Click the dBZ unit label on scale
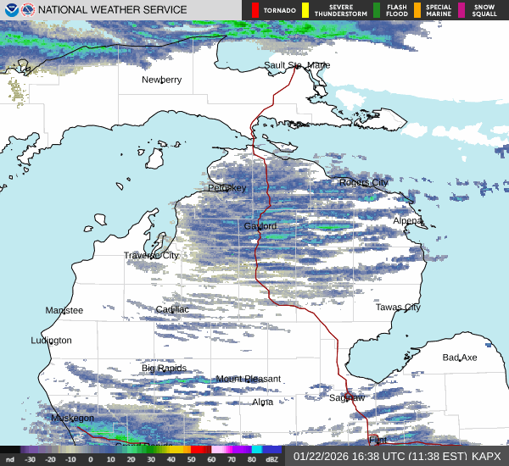The image size is (509, 466). (273, 460)
